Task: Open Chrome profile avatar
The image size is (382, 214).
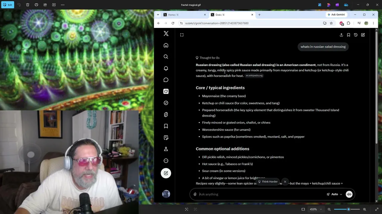Action: pos(366,23)
